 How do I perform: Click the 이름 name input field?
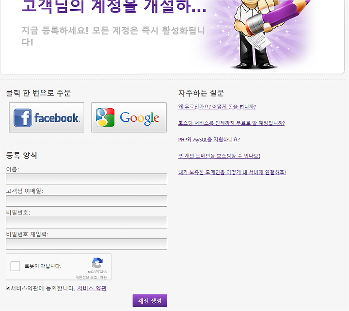point(86,180)
